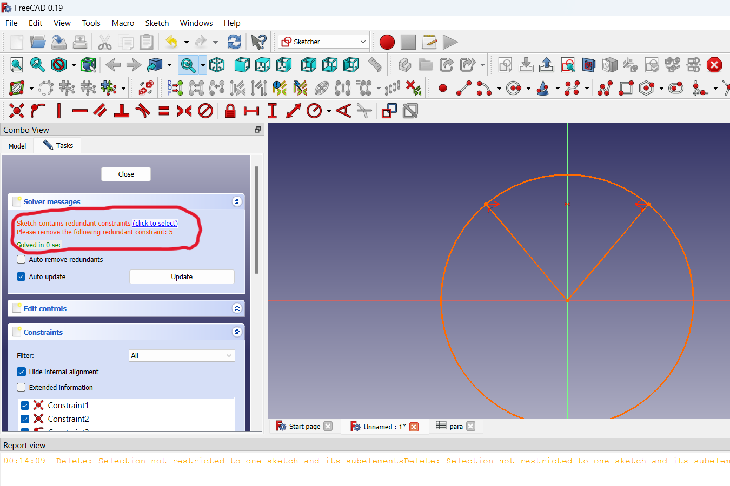Choose the angle constraint tool
The image size is (730, 486).
[343, 111]
